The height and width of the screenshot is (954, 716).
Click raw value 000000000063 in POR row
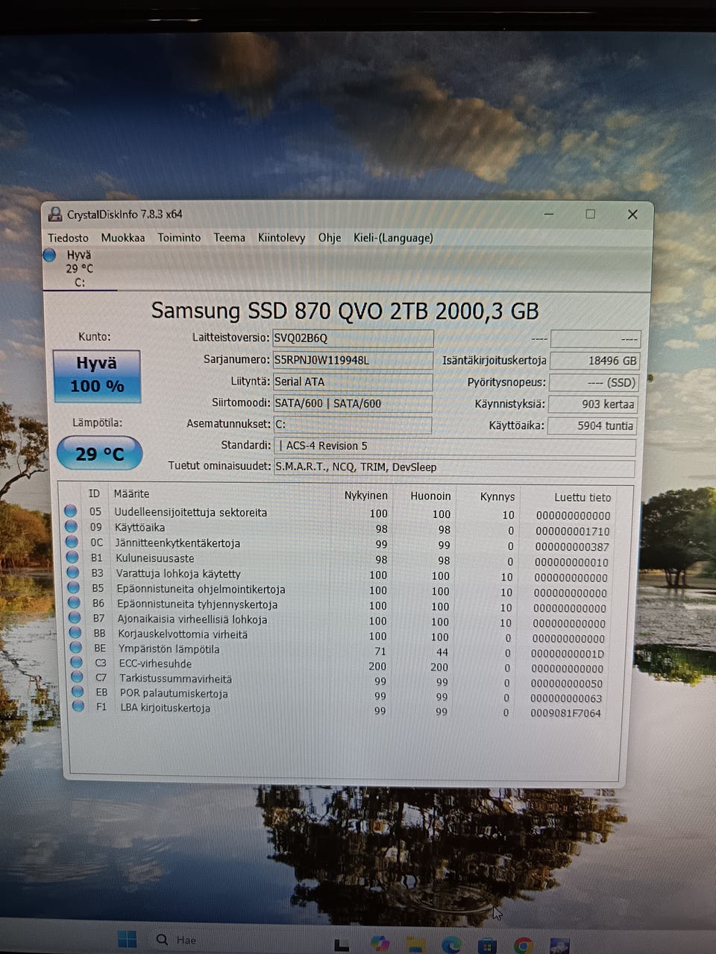[x=566, y=698]
